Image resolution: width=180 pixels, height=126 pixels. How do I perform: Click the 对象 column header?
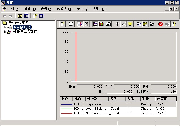click(148, 99)
